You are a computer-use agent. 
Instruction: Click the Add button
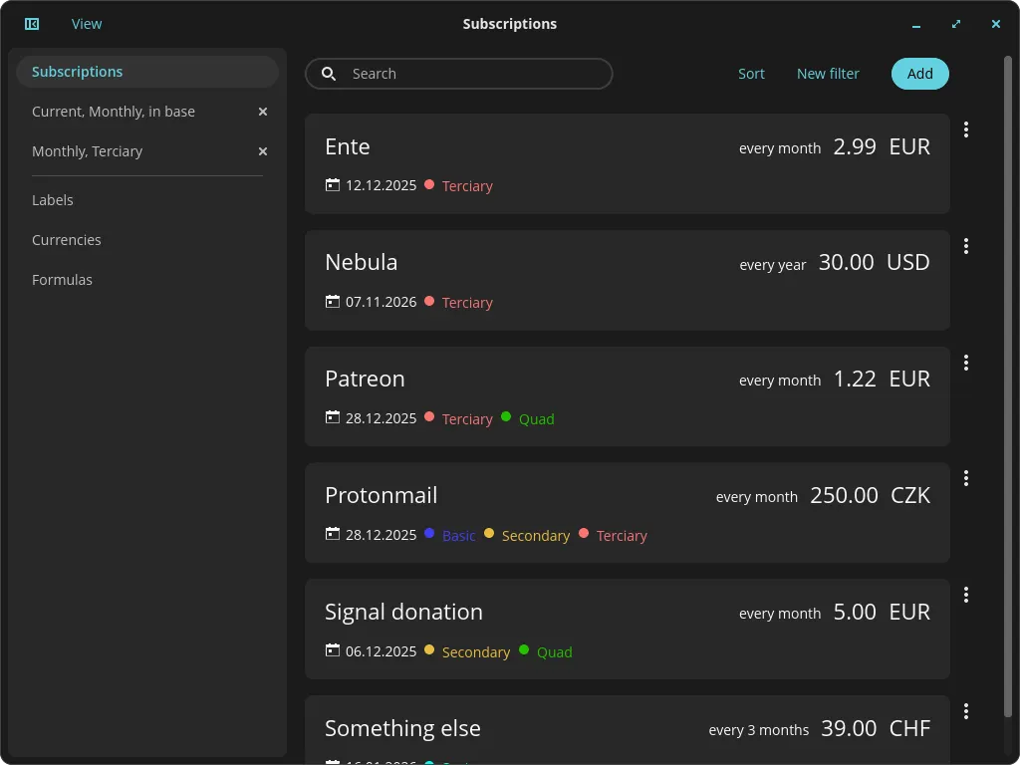coord(919,74)
